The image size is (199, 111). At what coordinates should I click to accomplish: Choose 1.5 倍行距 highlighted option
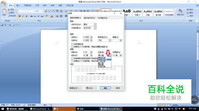point(104,59)
